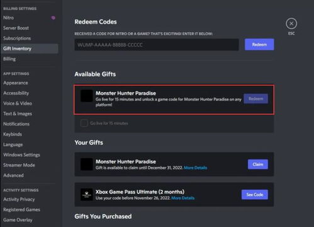This screenshot has width=314, height=227.
Task: Click Xbox Game Pass Ultimate thumbnail
Action: [87, 194]
